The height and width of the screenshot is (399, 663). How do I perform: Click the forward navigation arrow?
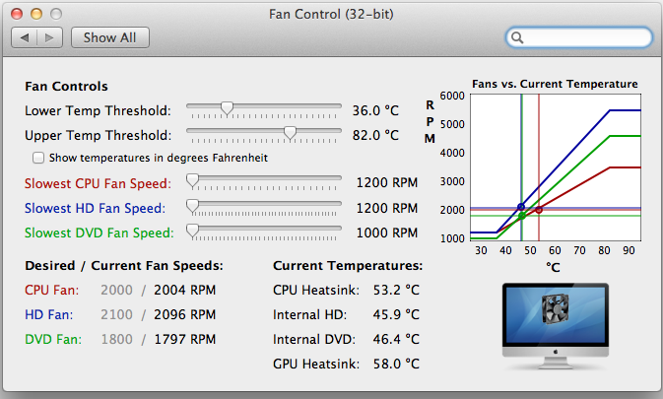[49, 38]
